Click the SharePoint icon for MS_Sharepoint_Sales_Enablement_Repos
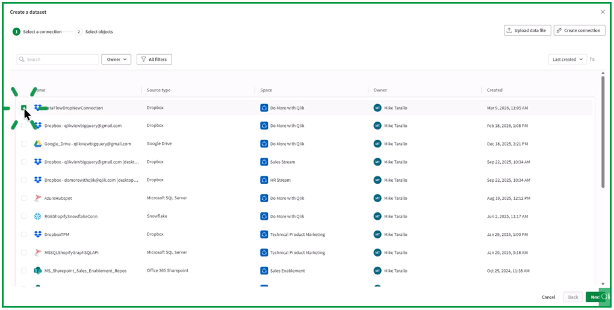The image size is (614, 310). (x=37, y=270)
